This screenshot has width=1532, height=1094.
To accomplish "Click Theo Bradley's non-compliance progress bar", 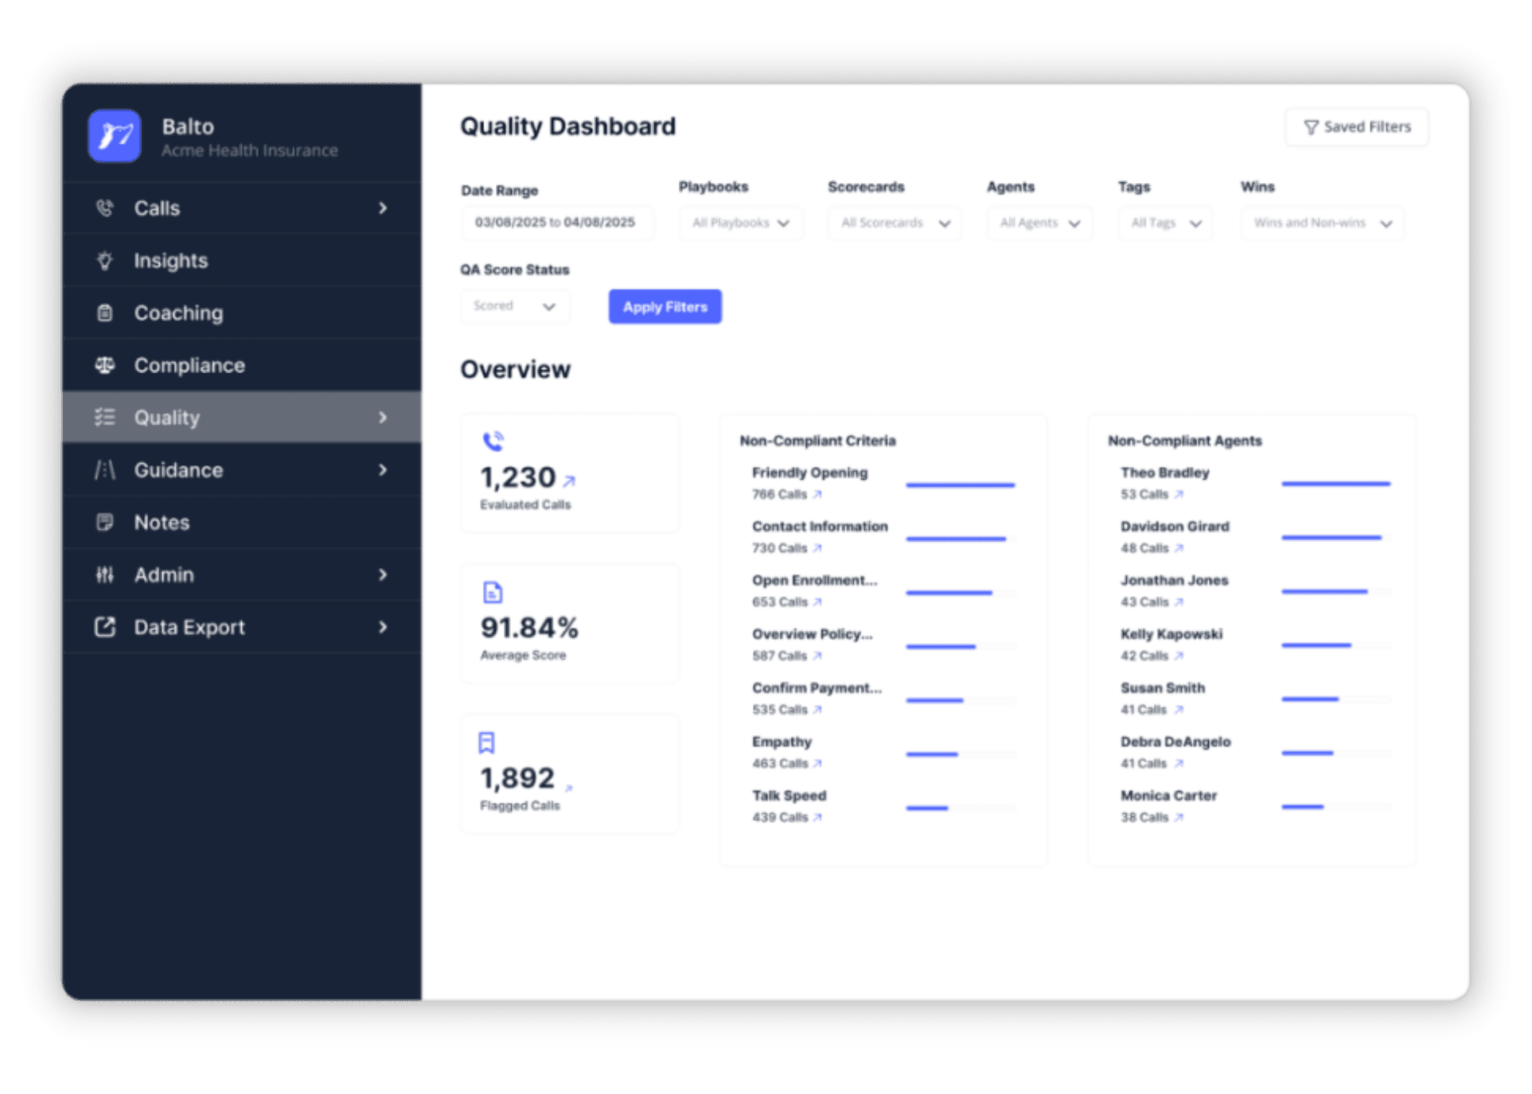I will 1335,484.
